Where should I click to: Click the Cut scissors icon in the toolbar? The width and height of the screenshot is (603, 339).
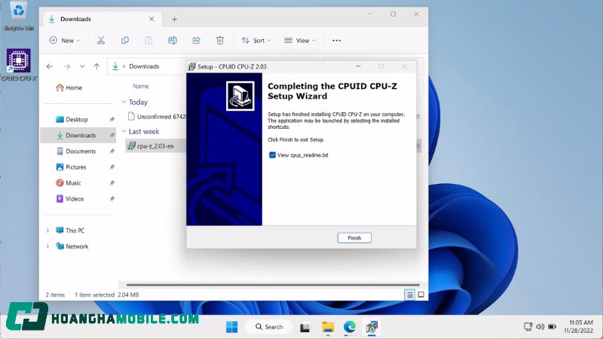(101, 40)
